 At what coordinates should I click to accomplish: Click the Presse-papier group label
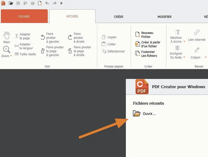pyautogui.click(x=114, y=66)
